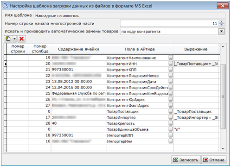Open field picker for КонтрагентЛицензияДата row
The width and height of the screenshot is (231, 167).
[x=171, y=82]
